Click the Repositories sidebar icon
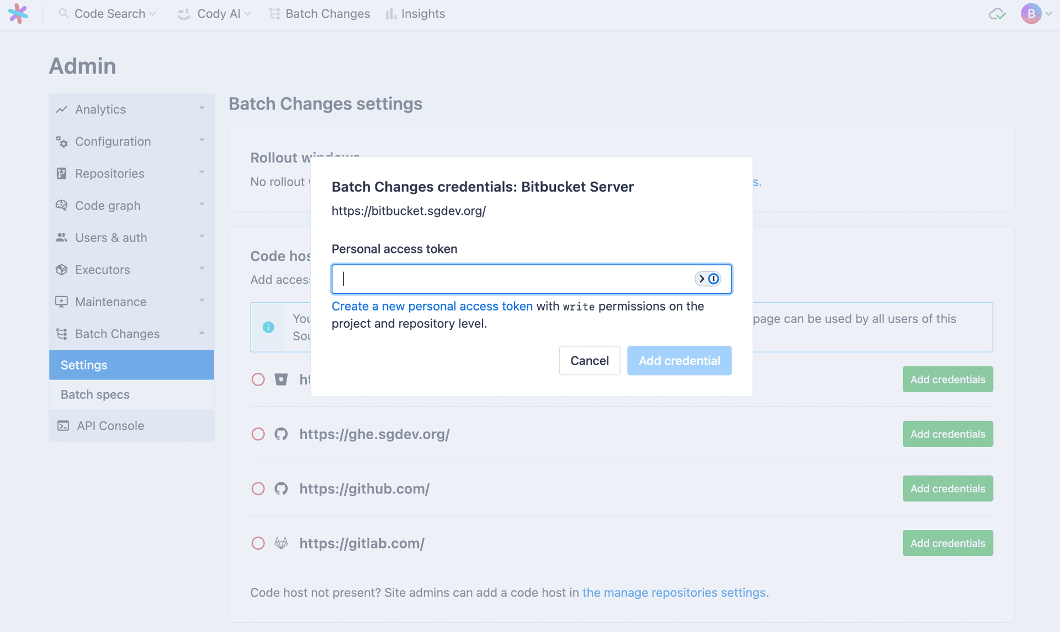1060x632 pixels. coord(62,173)
